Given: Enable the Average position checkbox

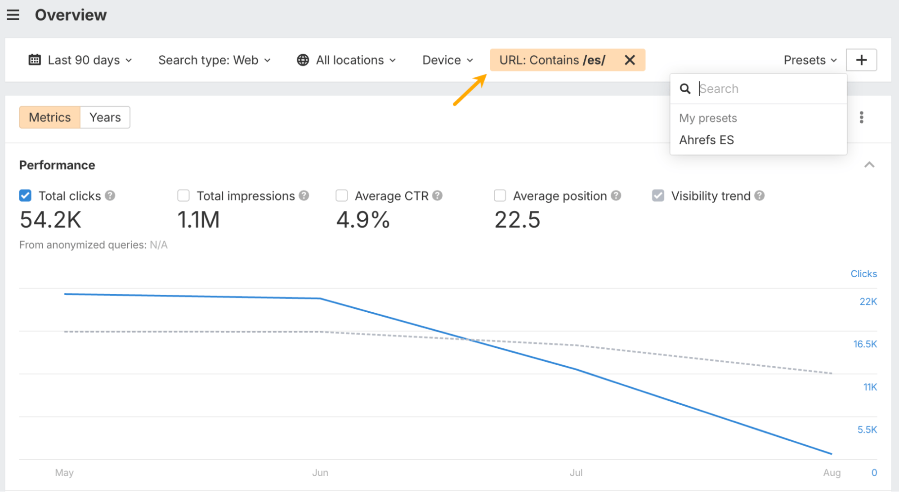Looking at the screenshot, I should (500, 196).
